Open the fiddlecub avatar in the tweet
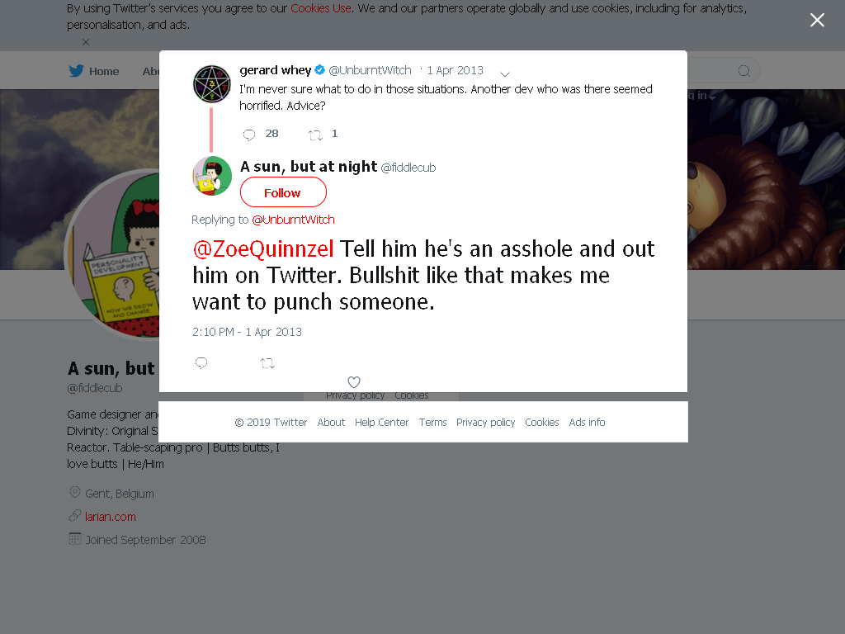The width and height of the screenshot is (845, 634). 212,176
